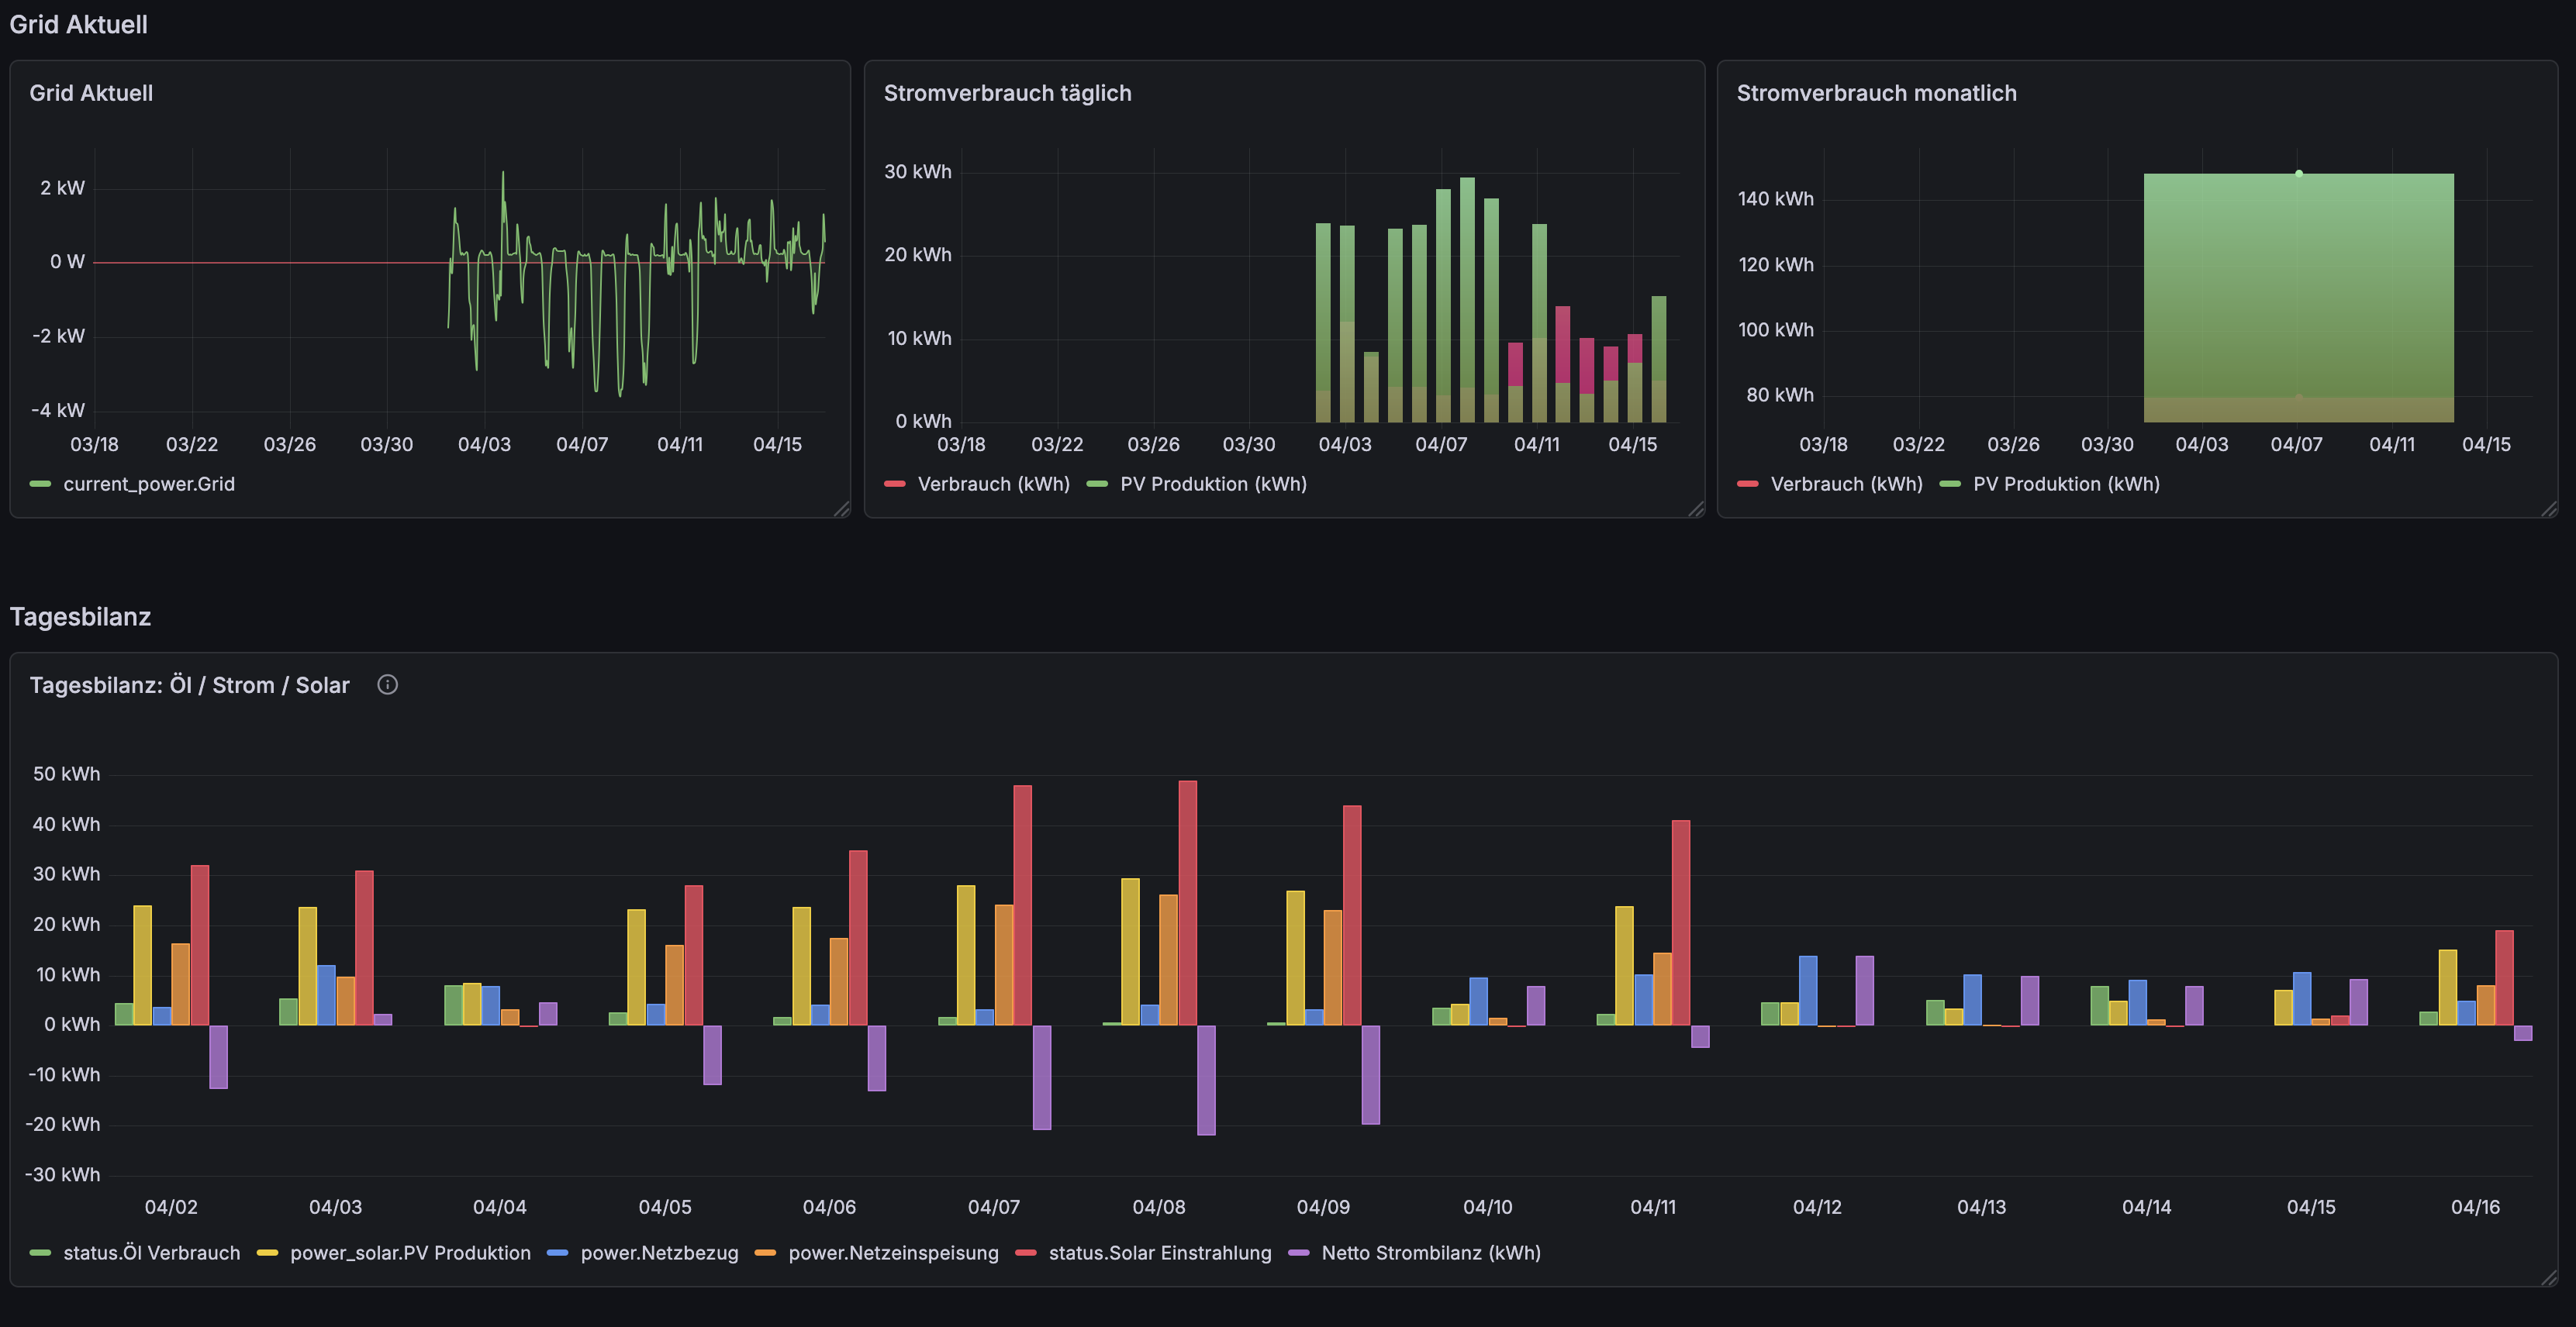
Task: Click the orange icon beside power.Netzeinspeisung
Action: pos(765,1252)
